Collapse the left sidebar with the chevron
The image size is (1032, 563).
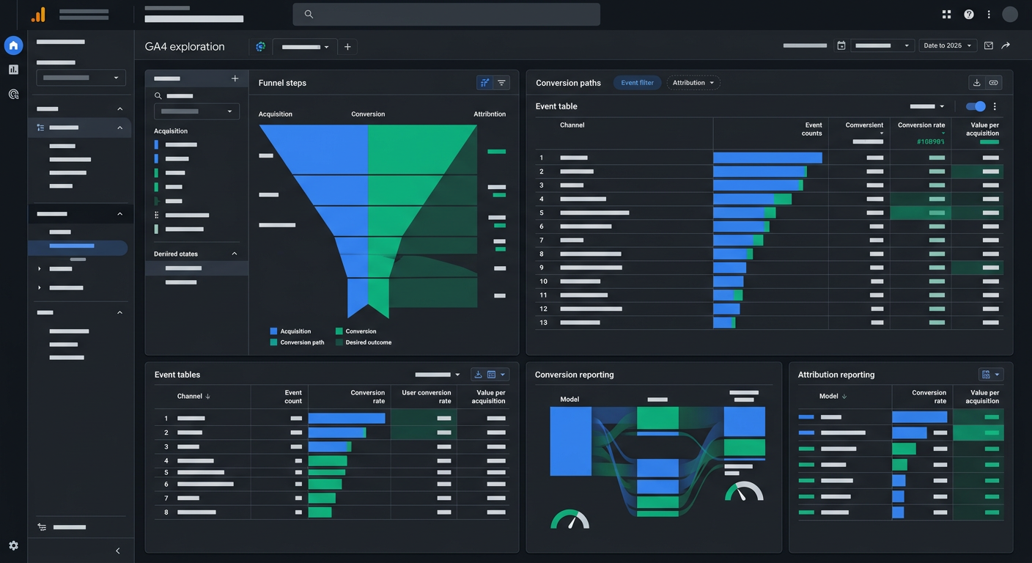pyautogui.click(x=118, y=551)
